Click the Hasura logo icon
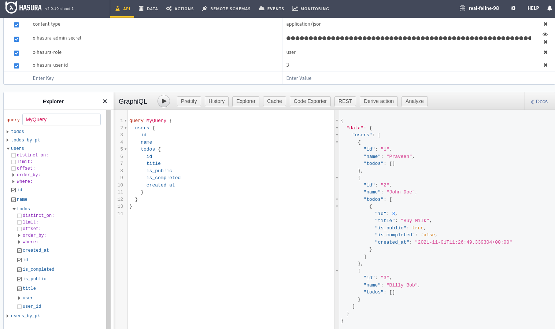Viewport: 555px width, 329px height. (11, 7)
